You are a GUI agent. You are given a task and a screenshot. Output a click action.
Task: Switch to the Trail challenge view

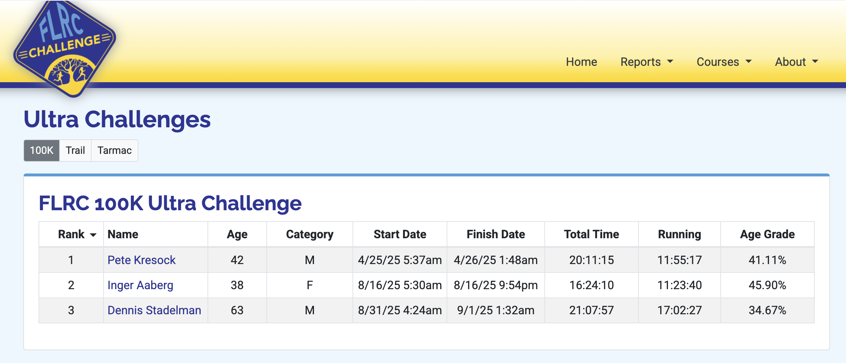point(75,151)
